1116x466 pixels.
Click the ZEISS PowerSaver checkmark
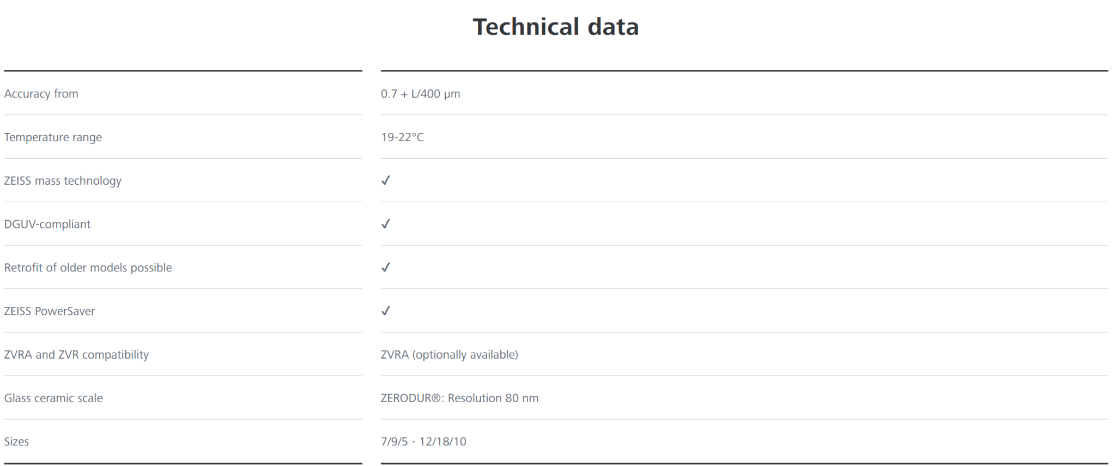[x=386, y=311]
